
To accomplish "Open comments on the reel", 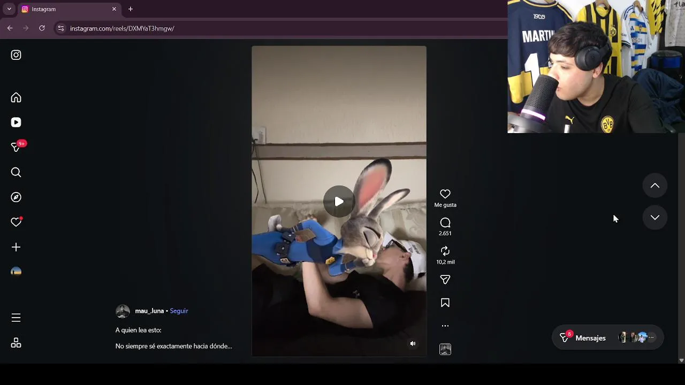I will coord(445,222).
